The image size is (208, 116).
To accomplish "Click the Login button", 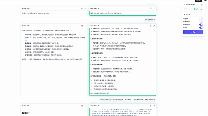I will coord(198,1).
